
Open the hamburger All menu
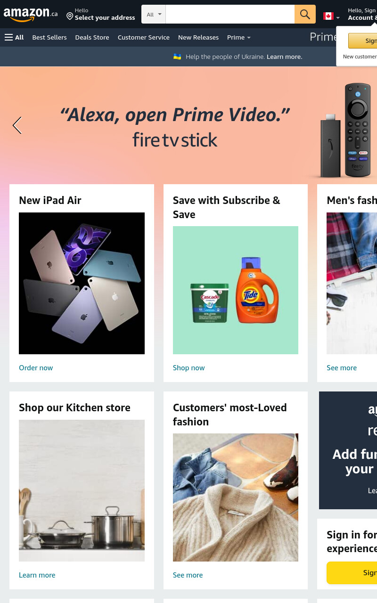point(14,37)
